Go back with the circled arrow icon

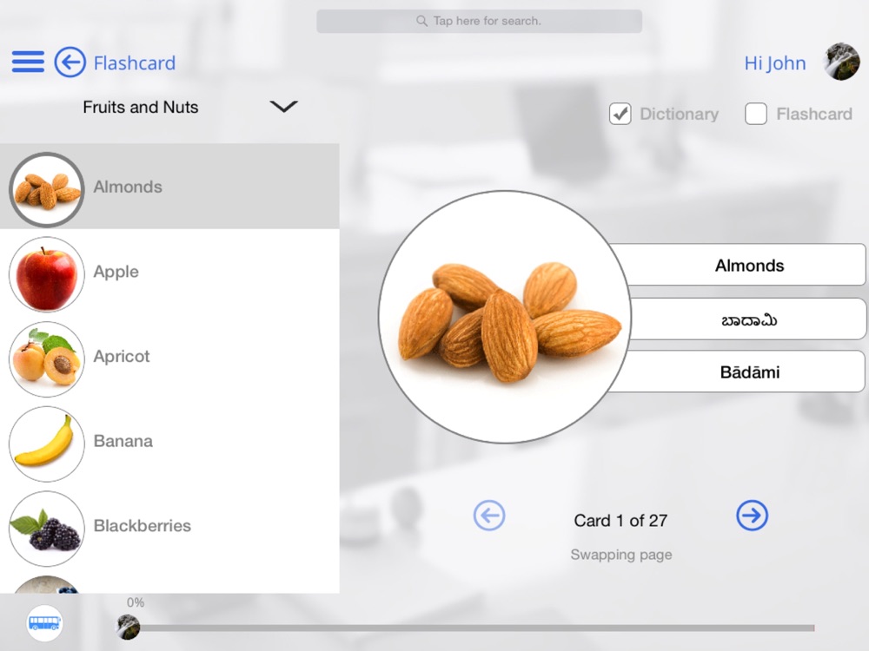coord(70,62)
